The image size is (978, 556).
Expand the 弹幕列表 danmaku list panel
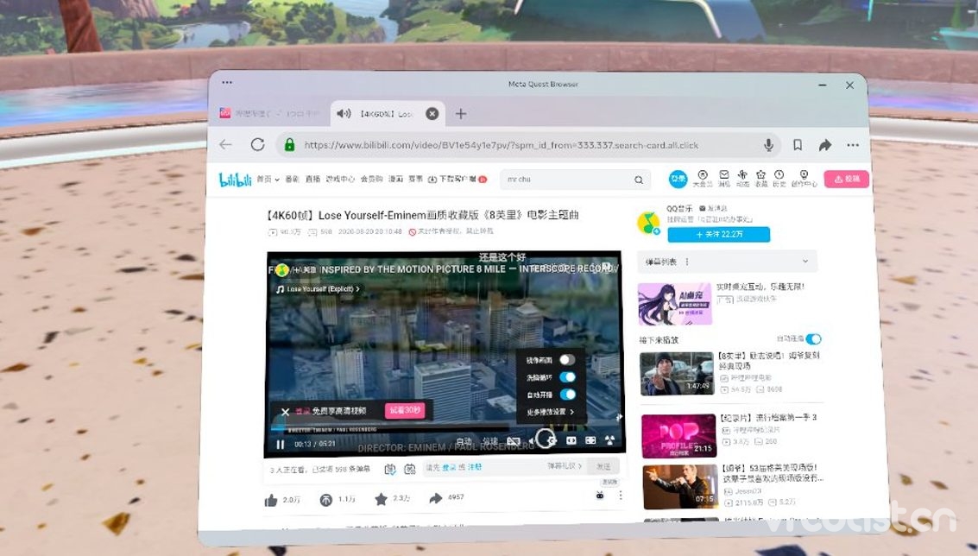[727, 262]
